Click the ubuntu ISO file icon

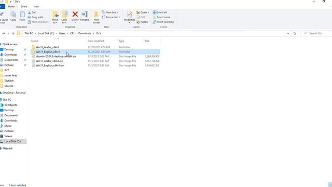click(x=33, y=57)
